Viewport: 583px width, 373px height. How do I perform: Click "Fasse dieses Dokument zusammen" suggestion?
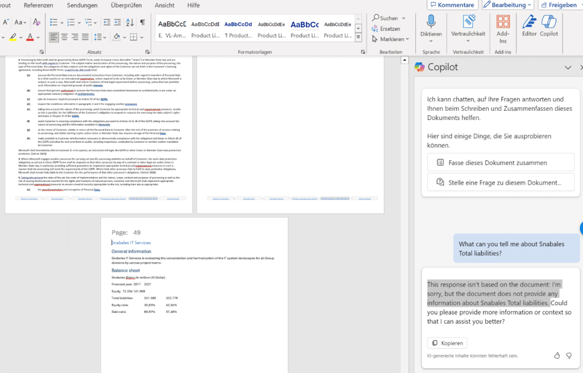(x=500, y=163)
